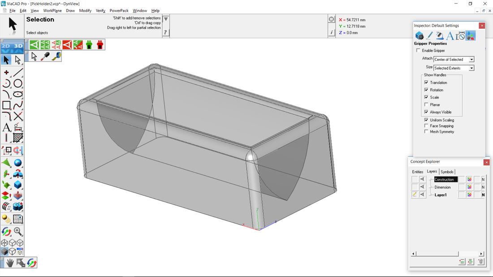This screenshot has width=493, height=277.
Task: Uncheck Uniform Scaling option
Action: tap(426, 120)
